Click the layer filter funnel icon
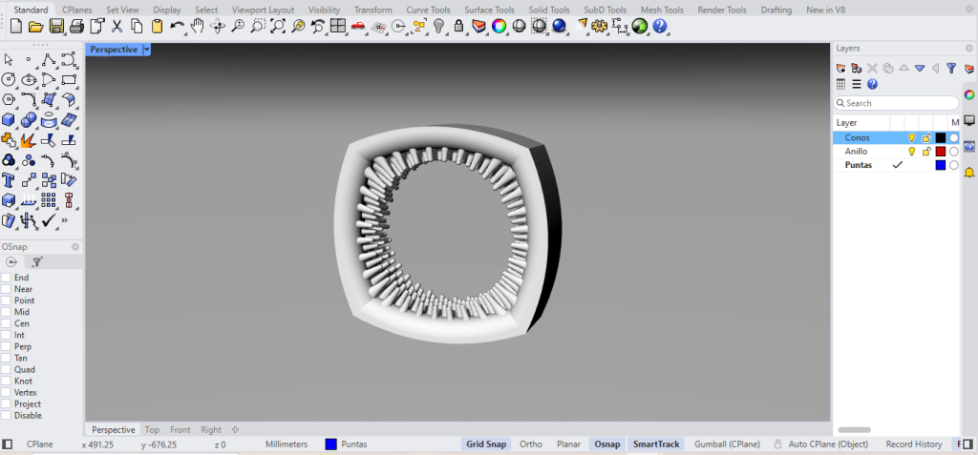This screenshot has width=978, height=455. pos(951,68)
